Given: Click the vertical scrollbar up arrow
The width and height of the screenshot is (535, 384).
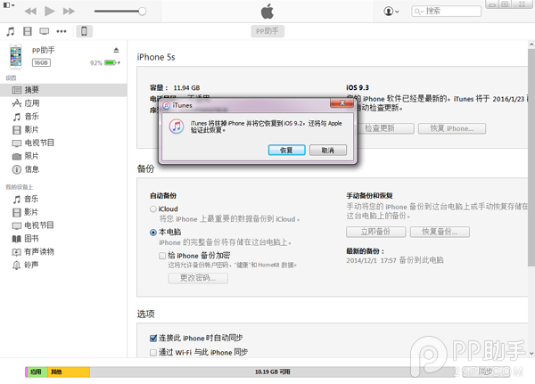Looking at the screenshot, I should (x=531, y=45).
